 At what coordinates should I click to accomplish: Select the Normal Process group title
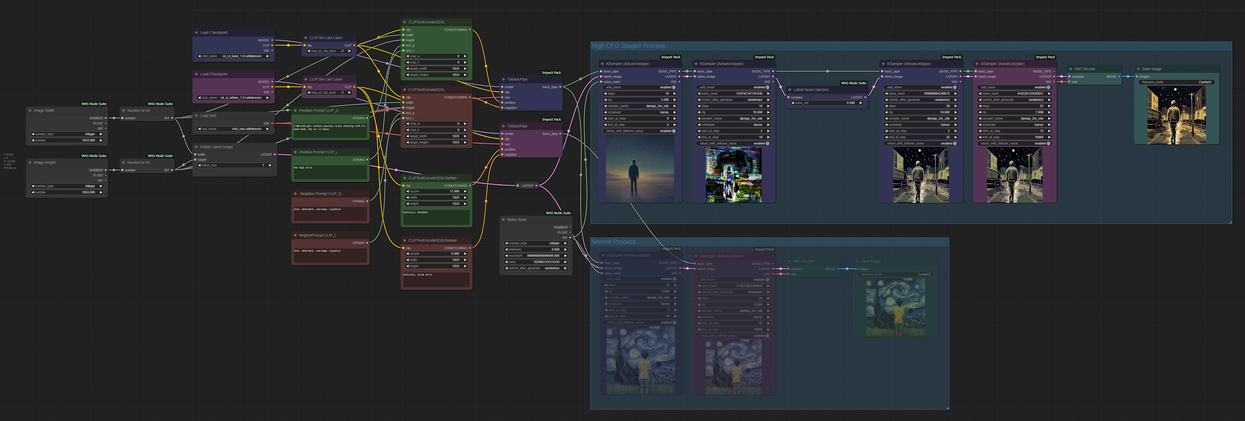click(613, 242)
